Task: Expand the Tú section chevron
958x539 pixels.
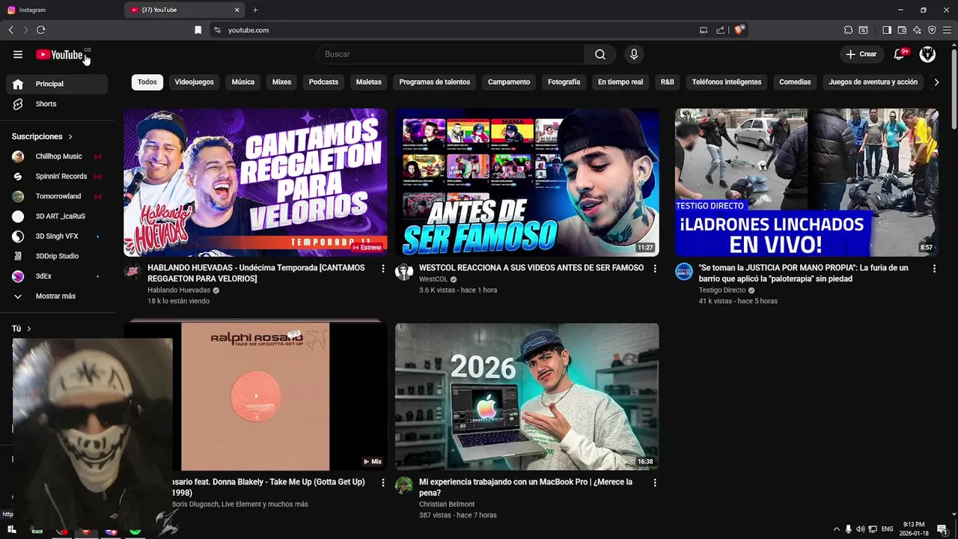Action: pos(29,329)
